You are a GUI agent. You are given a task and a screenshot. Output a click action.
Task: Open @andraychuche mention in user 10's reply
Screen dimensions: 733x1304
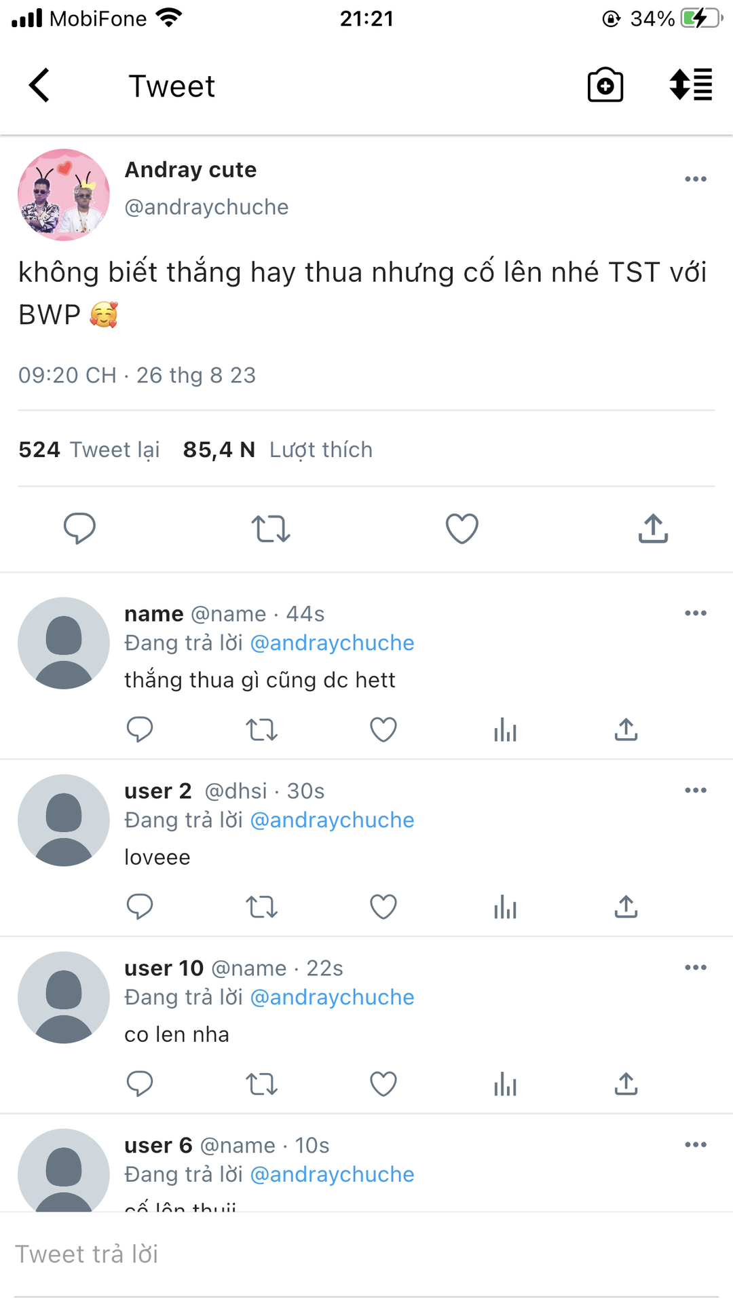click(332, 997)
